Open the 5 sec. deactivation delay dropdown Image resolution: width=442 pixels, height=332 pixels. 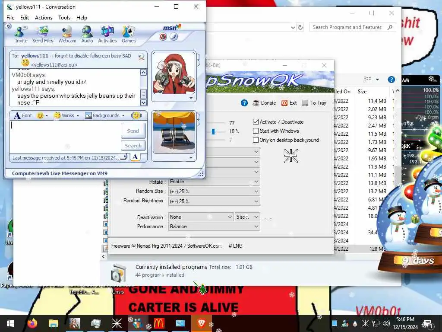click(247, 217)
